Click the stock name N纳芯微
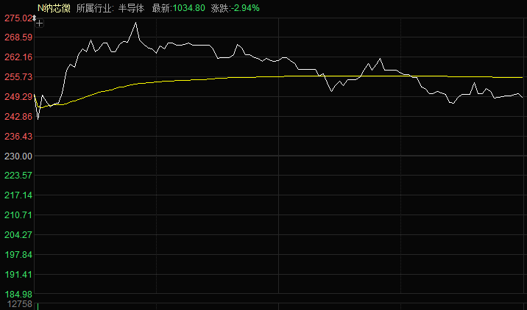Viewport: 527px width, 310px height. (52, 7)
